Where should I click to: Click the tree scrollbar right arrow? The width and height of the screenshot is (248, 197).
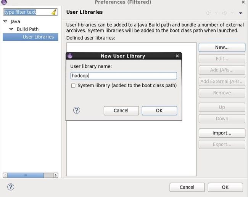pyautogui.click(x=56, y=175)
